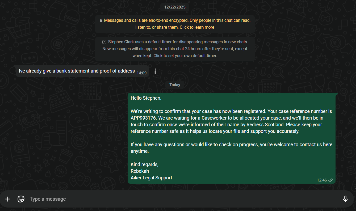The height and width of the screenshot is (211, 356).
Task: Click the 12:46 sent message timestamp
Action: click(x=322, y=180)
